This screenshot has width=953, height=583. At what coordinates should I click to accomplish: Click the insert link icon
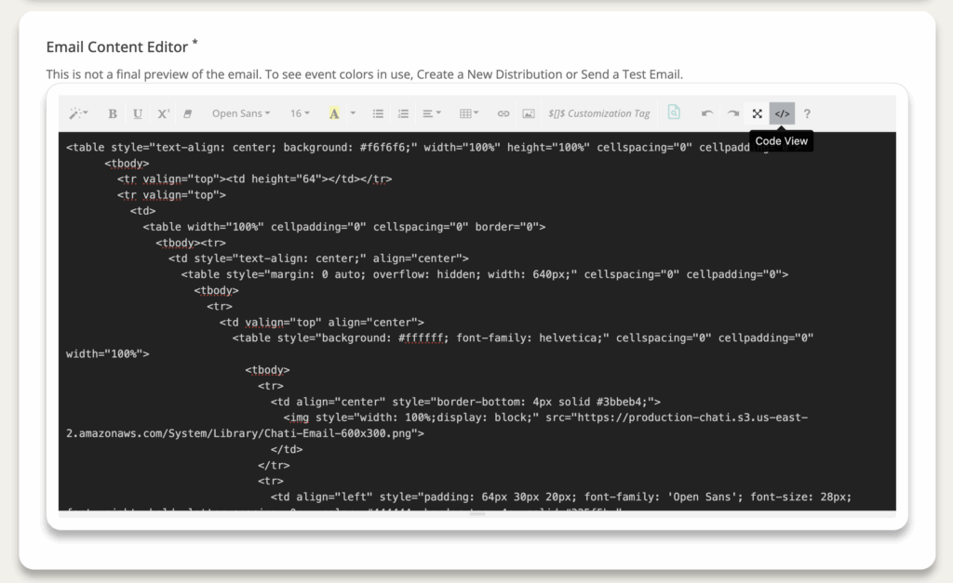click(503, 113)
